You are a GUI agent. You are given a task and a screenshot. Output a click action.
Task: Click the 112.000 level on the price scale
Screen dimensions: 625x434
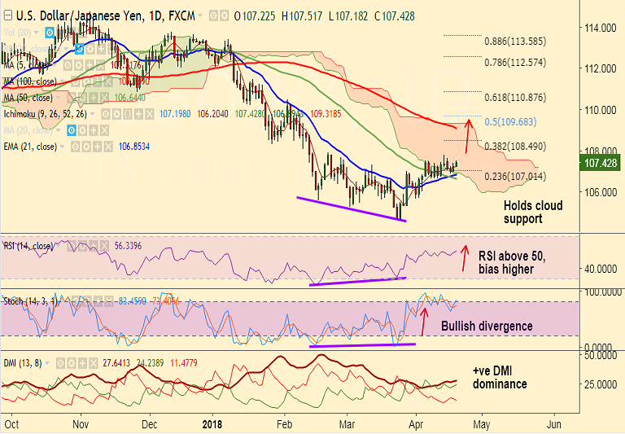coord(601,69)
